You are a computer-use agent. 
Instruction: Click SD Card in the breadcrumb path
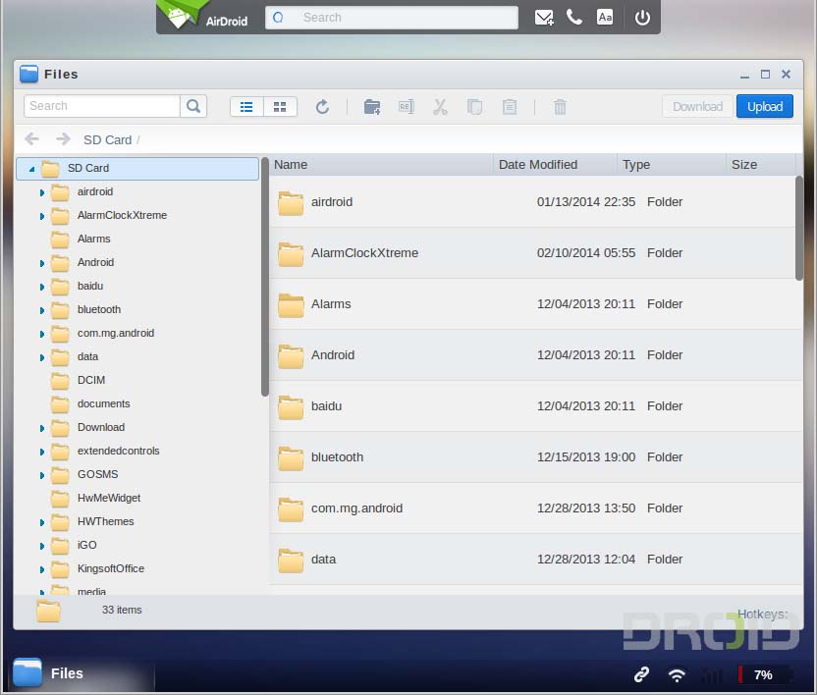pyautogui.click(x=107, y=140)
